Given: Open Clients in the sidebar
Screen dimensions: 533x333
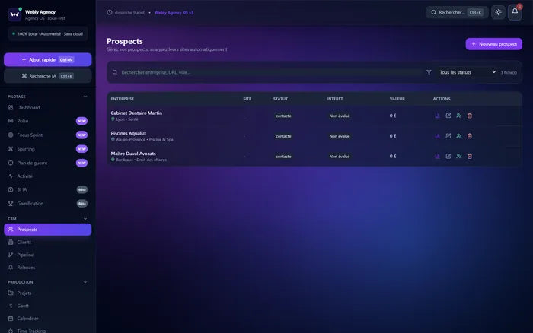Looking at the screenshot, I should pyautogui.click(x=47, y=243).
